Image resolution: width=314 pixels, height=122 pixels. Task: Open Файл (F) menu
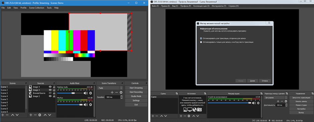point(155,6)
